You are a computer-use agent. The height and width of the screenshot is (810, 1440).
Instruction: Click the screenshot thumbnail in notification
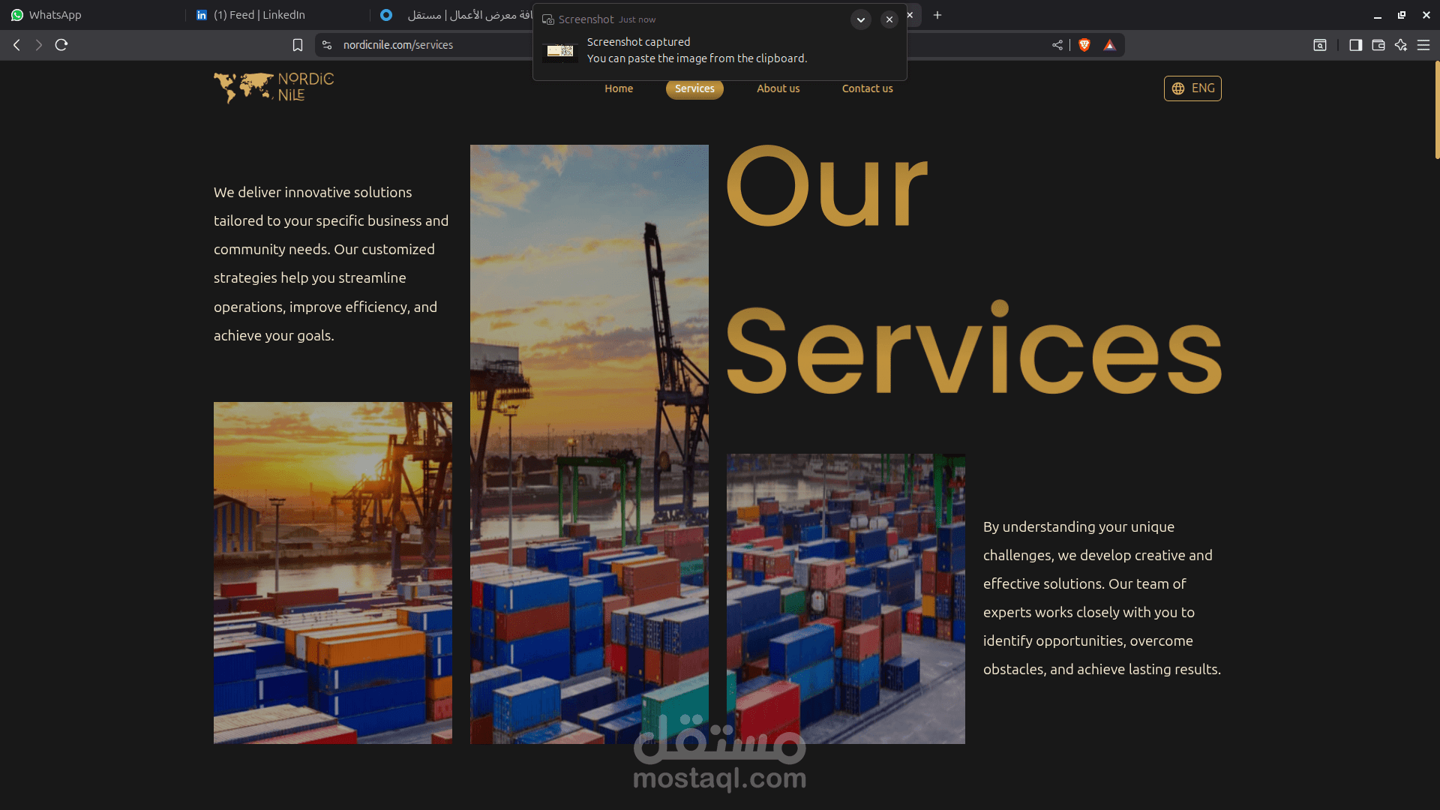pos(560,51)
